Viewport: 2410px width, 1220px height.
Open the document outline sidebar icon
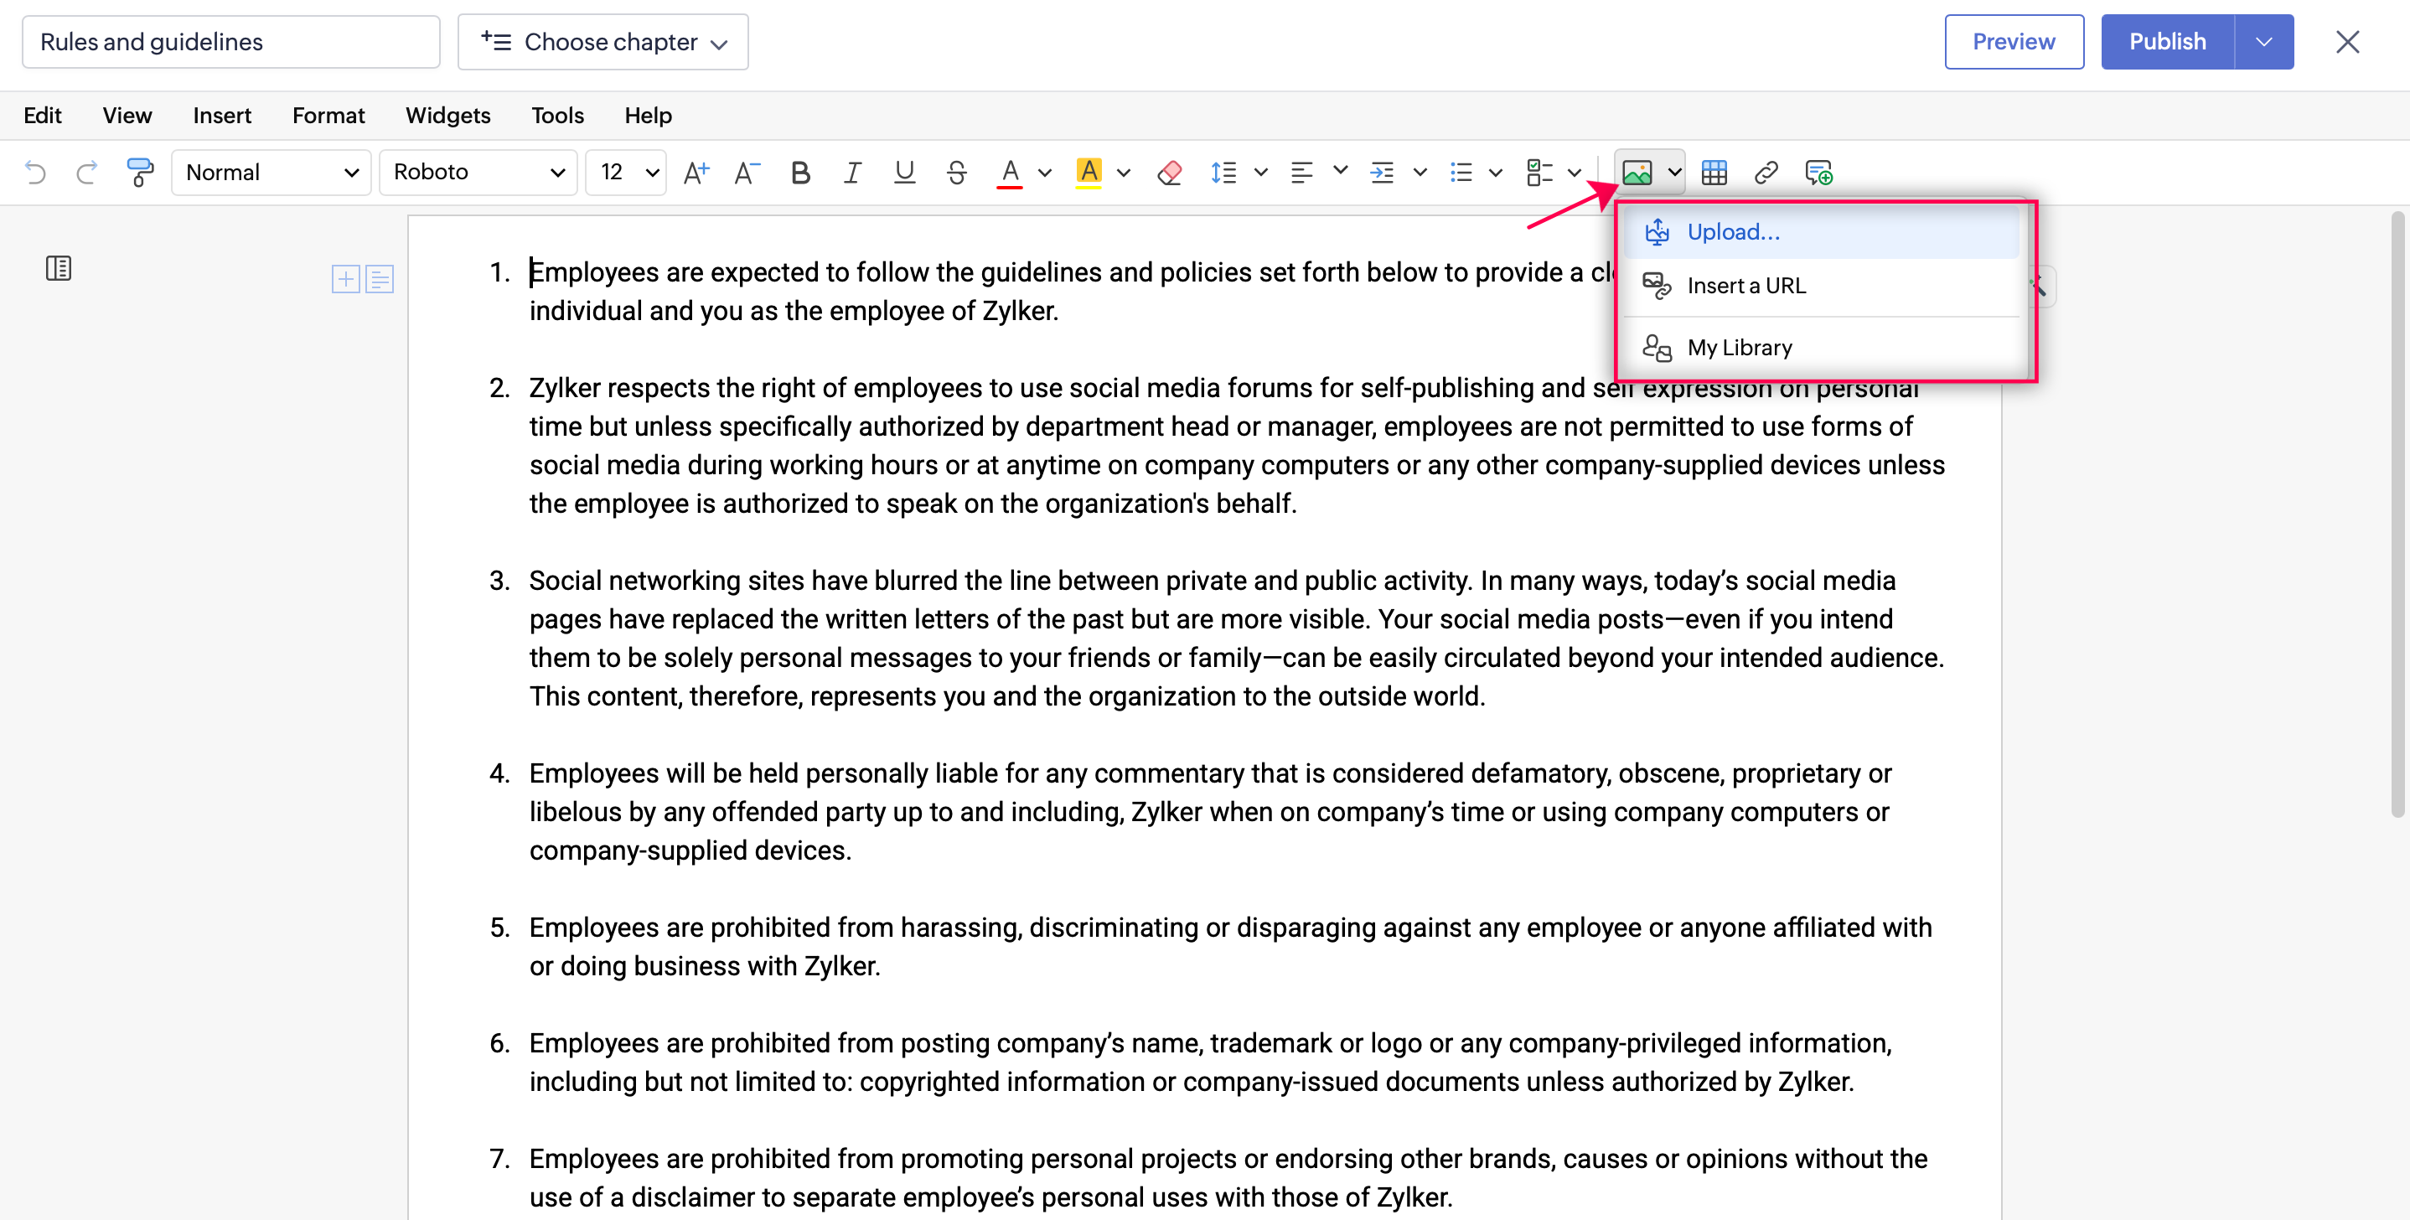[x=58, y=268]
